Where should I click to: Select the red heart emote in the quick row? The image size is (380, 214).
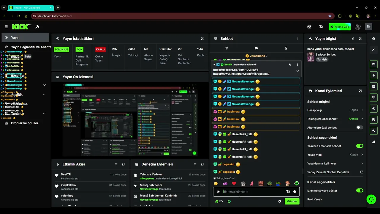click(x=234, y=183)
